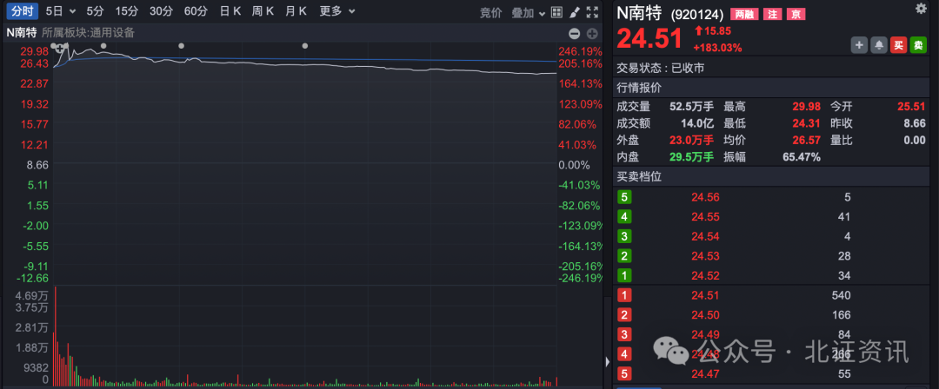939x389 pixels.
Task: Click the red 买 buy button
Action: point(899,45)
